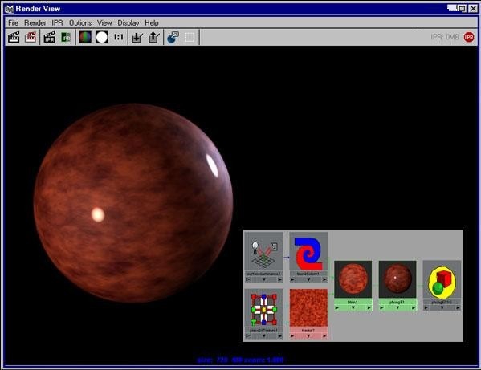This screenshot has width=481, height=370.
Task: Click the green Refresh IPR image icon
Action: tap(66, 37)
